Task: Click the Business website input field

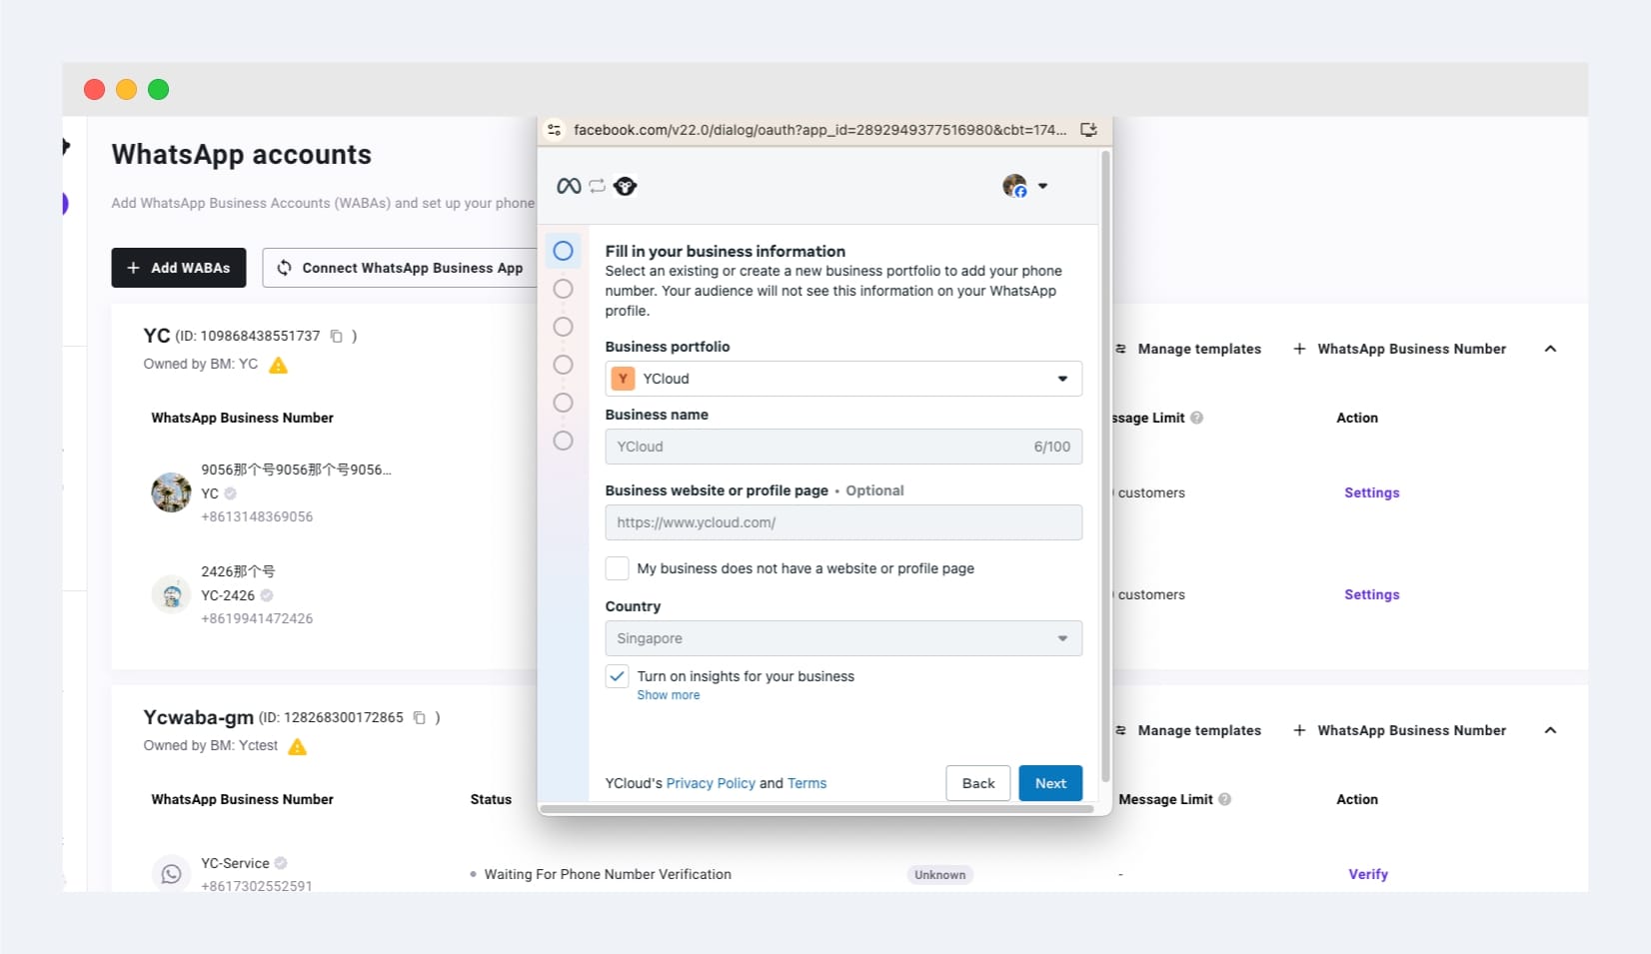Action: [843, 522]
